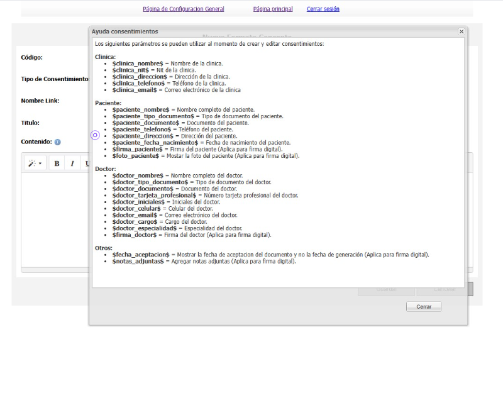The width and height of the screenshot is (503, 393).
Task: Click the Otros: section heading
Action: pos(104,248)
